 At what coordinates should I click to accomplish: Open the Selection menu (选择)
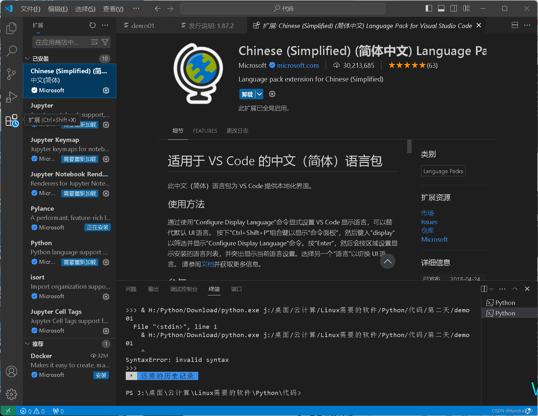(85, 9)
